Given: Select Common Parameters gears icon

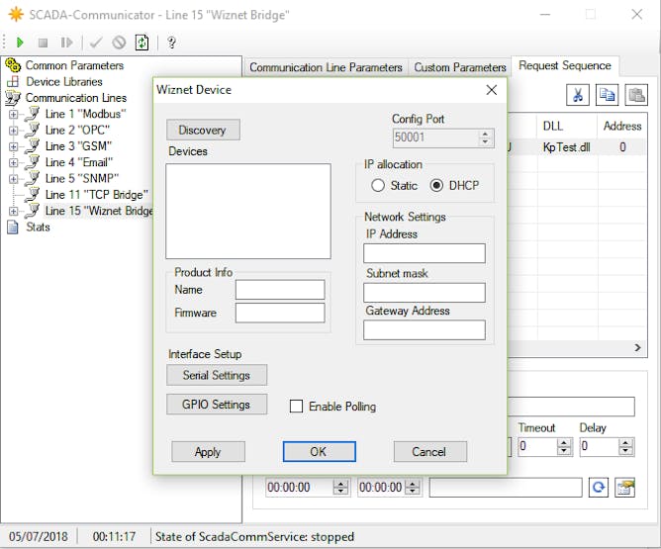Looking at the screenshot, I should tap(13, 65).
